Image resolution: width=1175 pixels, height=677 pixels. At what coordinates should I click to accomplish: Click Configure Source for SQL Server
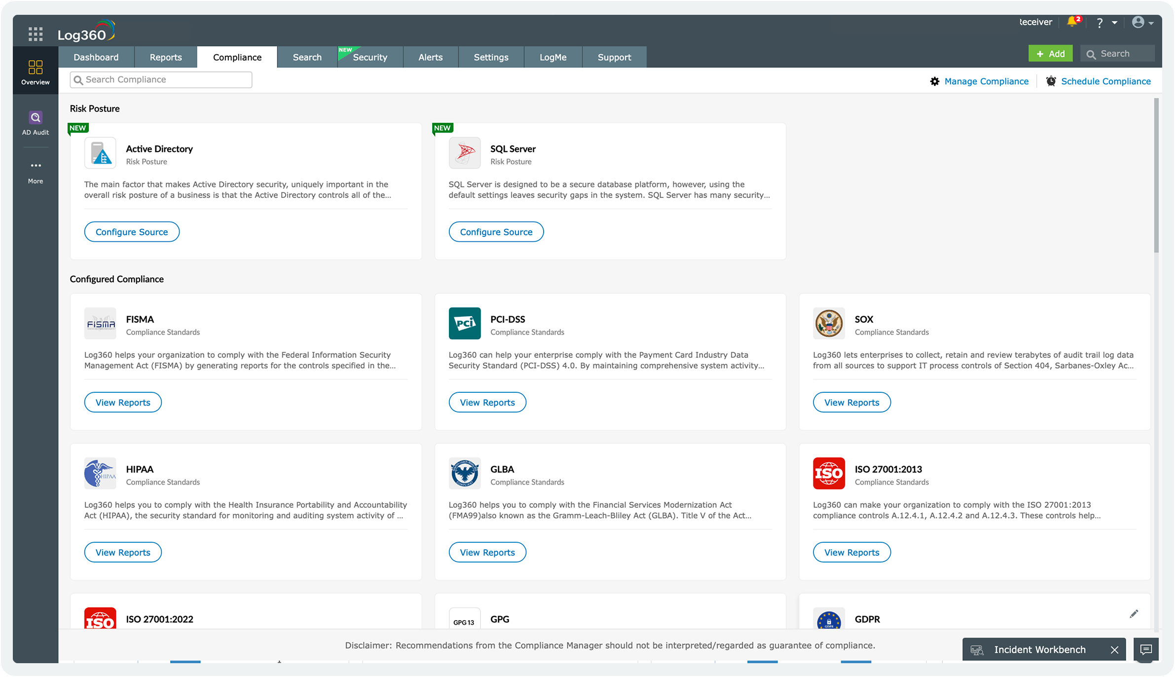[x=496, y=232]
